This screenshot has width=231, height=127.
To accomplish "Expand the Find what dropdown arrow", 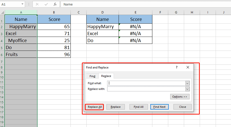I will click(x=187, y=83).
